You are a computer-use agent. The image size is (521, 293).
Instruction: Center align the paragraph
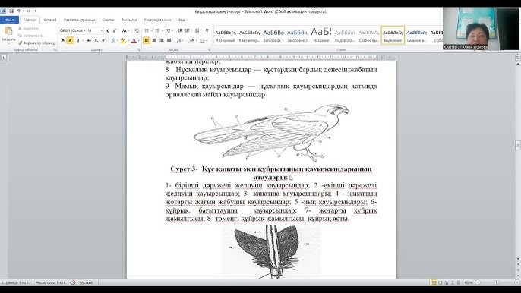point(154,40)
